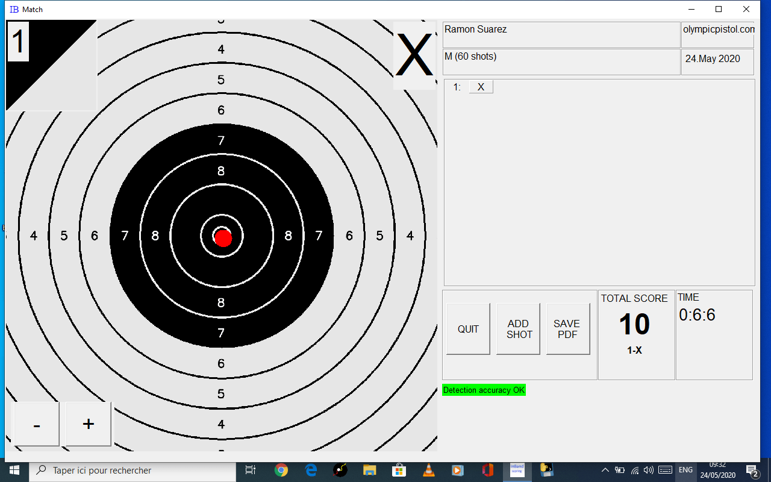The height and width of the screenshot is (482, 771).
Task: Launch Microsoft Edge from the taskbar
Action: [311, 470]
